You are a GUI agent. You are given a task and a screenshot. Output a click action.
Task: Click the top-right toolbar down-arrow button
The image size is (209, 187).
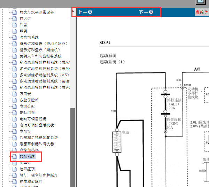point(200,2)
